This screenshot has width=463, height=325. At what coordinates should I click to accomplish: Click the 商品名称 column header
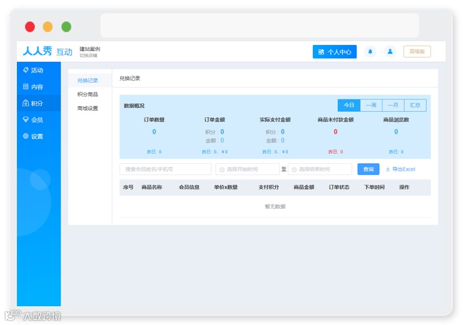151,187
